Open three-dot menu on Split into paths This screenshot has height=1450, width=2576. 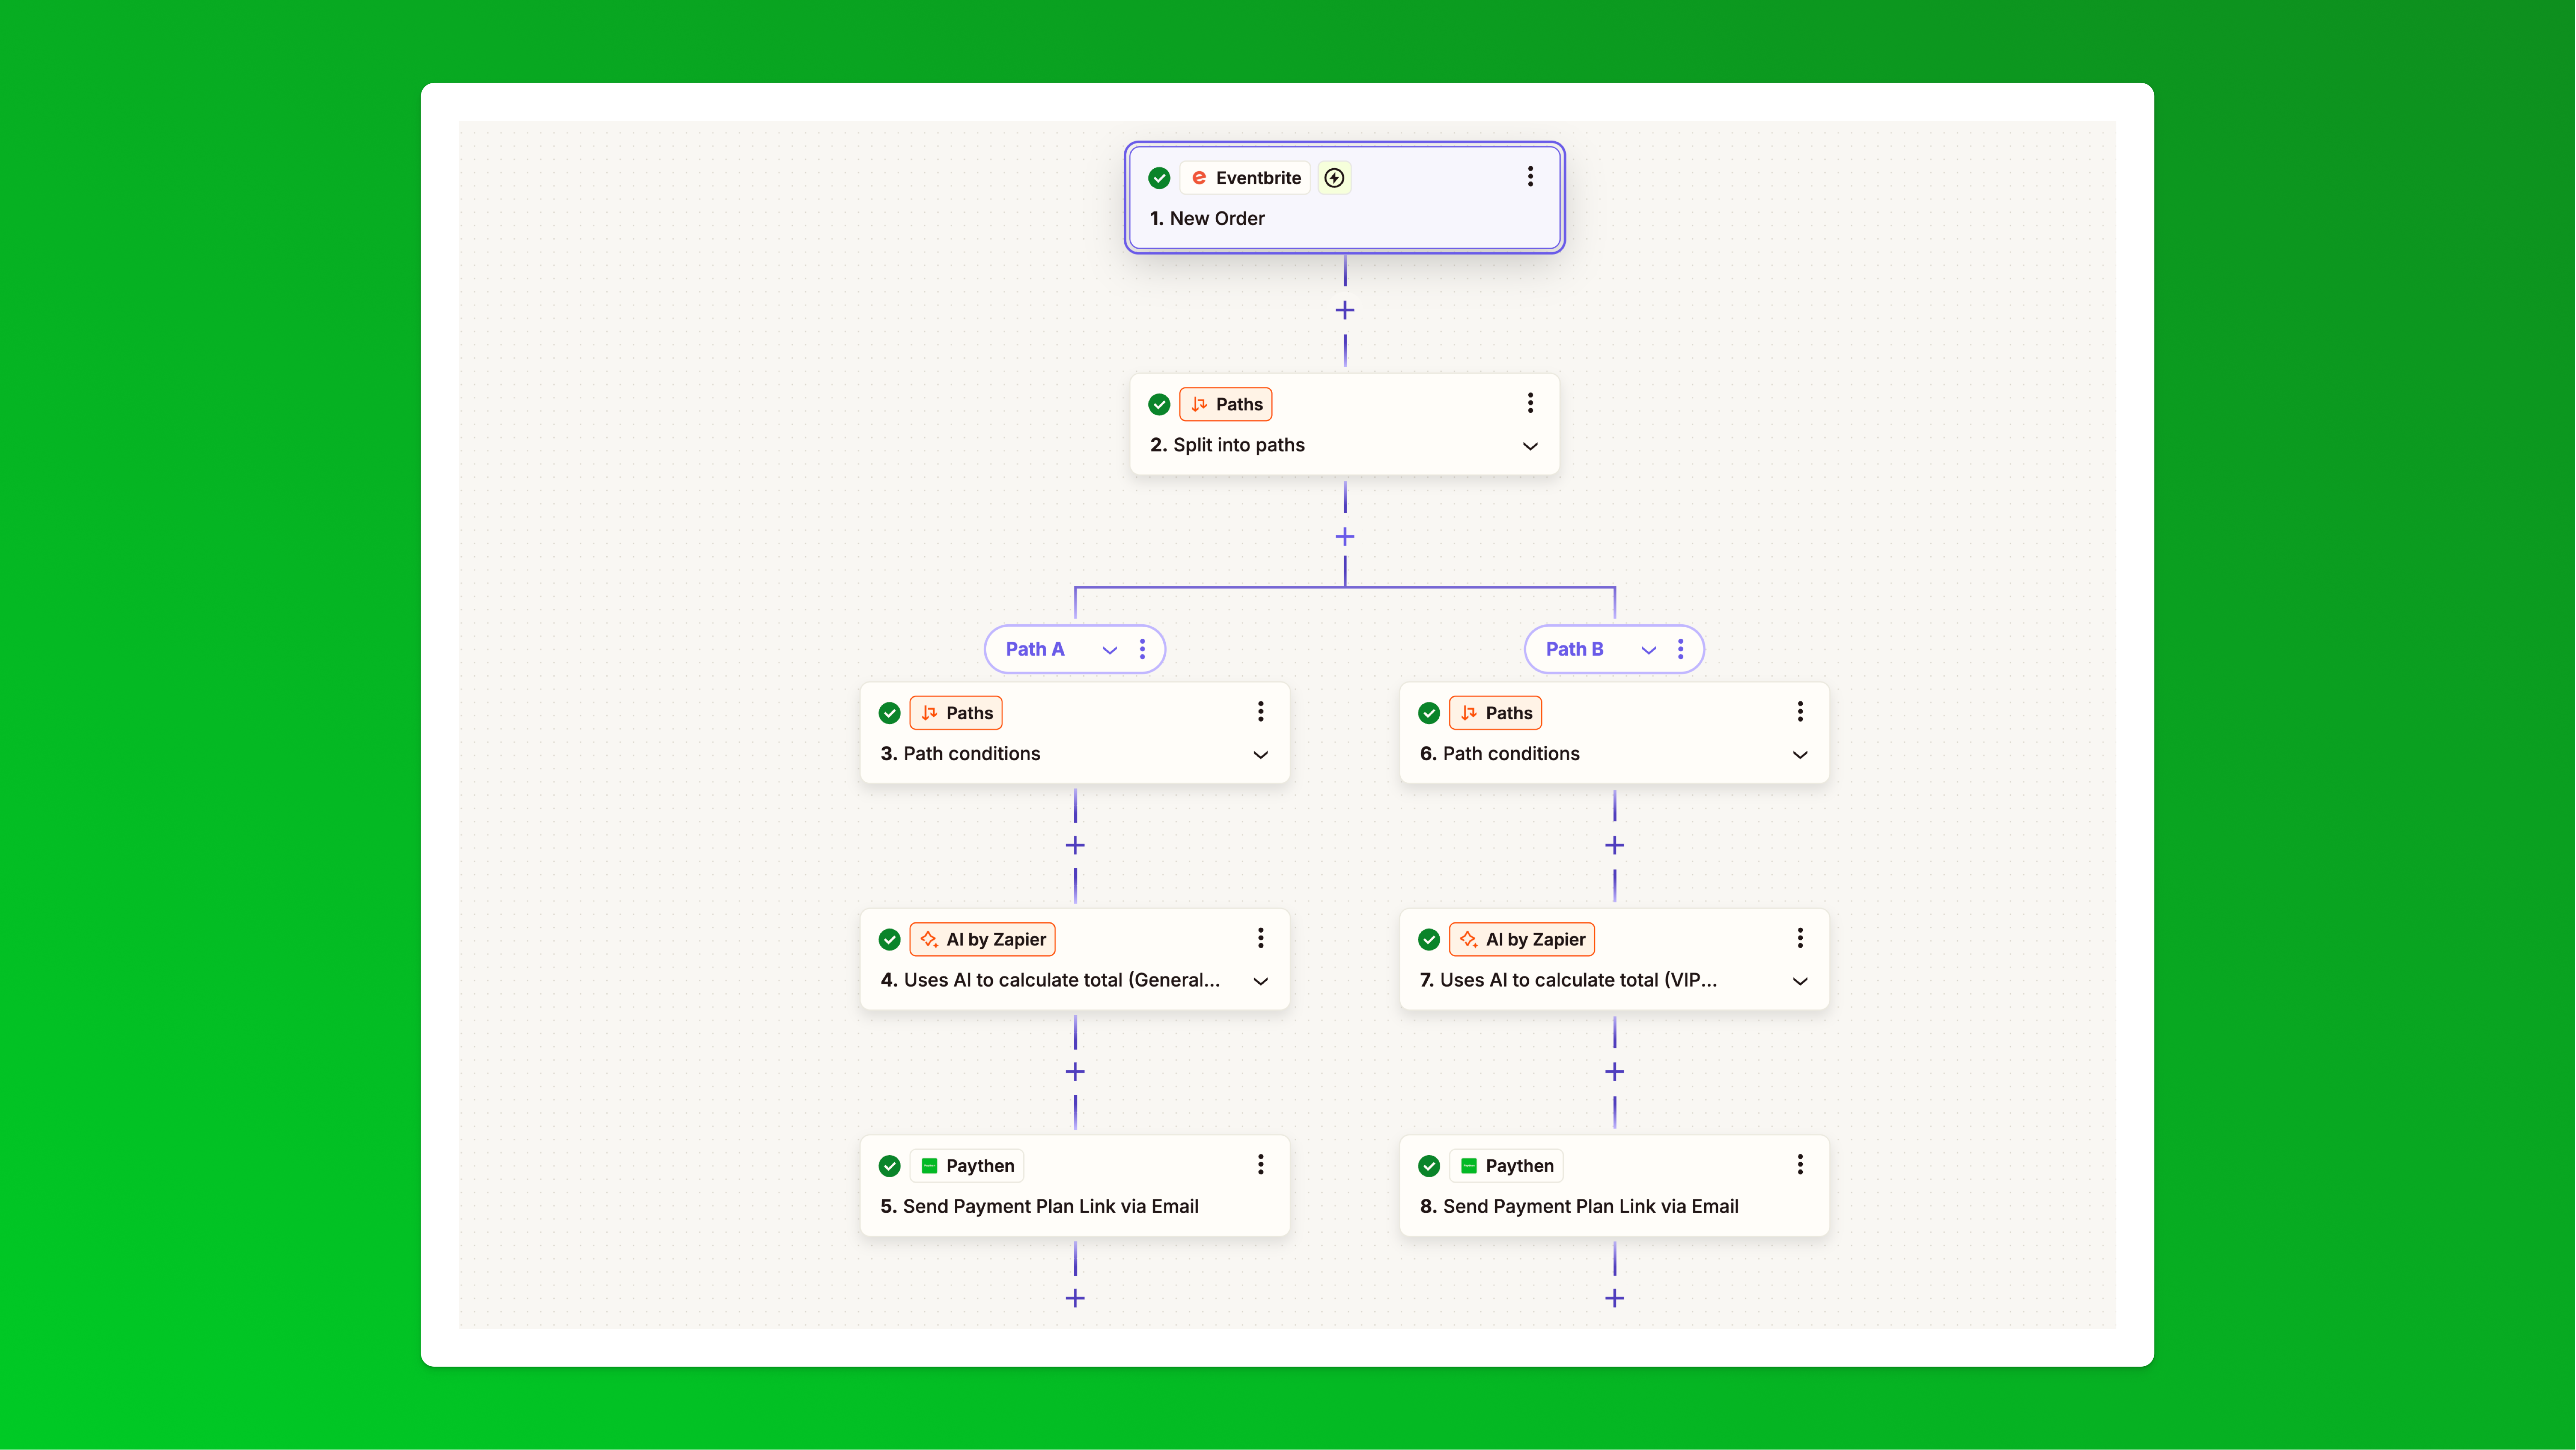pos(1530,403)
